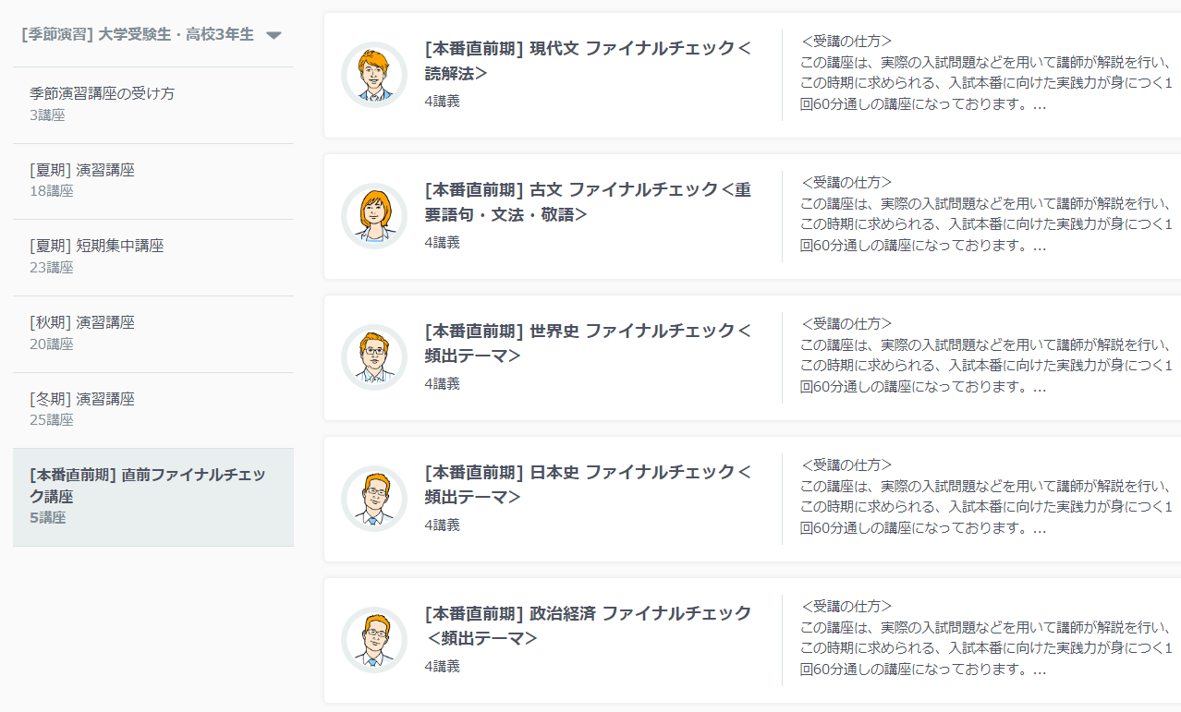Screen dimensions: 1181x712
Task: Click the 世界史 instructor avatar icon
Action: point(373,356)
